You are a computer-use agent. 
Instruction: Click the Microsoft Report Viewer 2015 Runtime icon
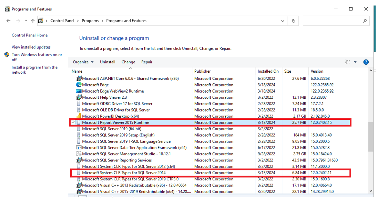pyautogui.click(x=79, y=122)
